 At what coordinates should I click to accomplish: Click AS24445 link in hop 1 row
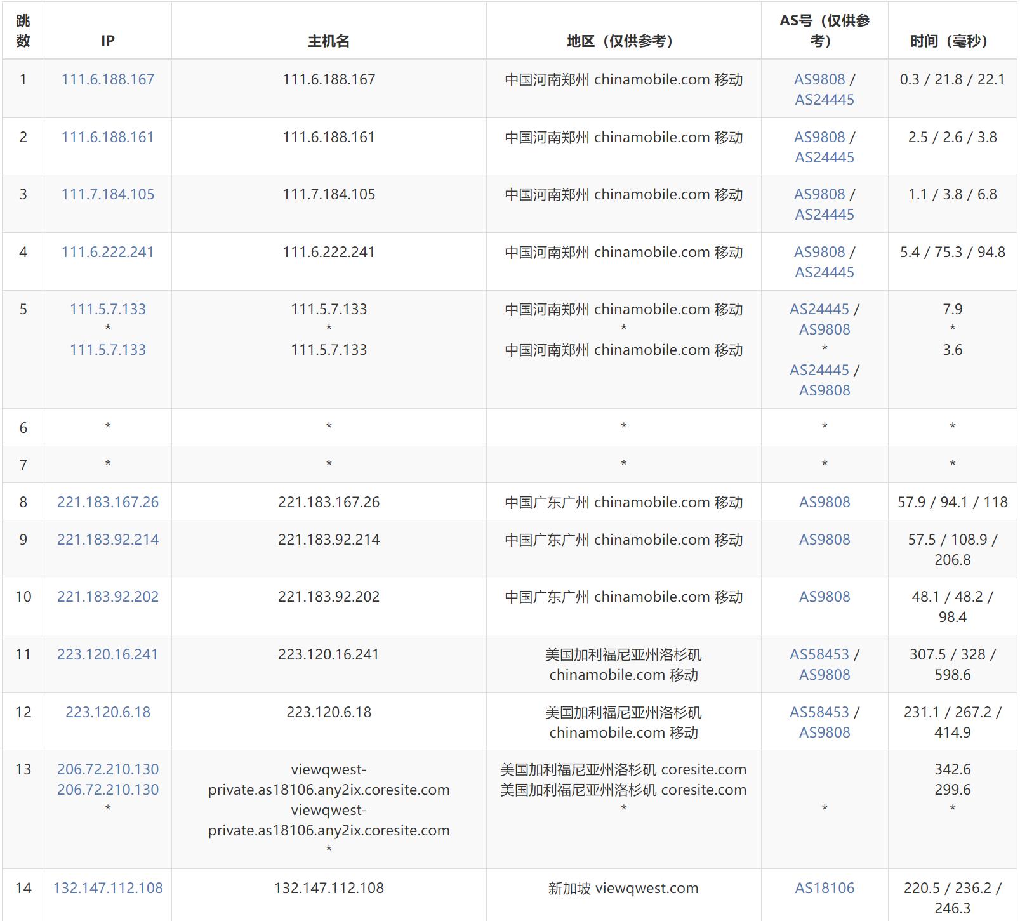[x=825, y=100]
